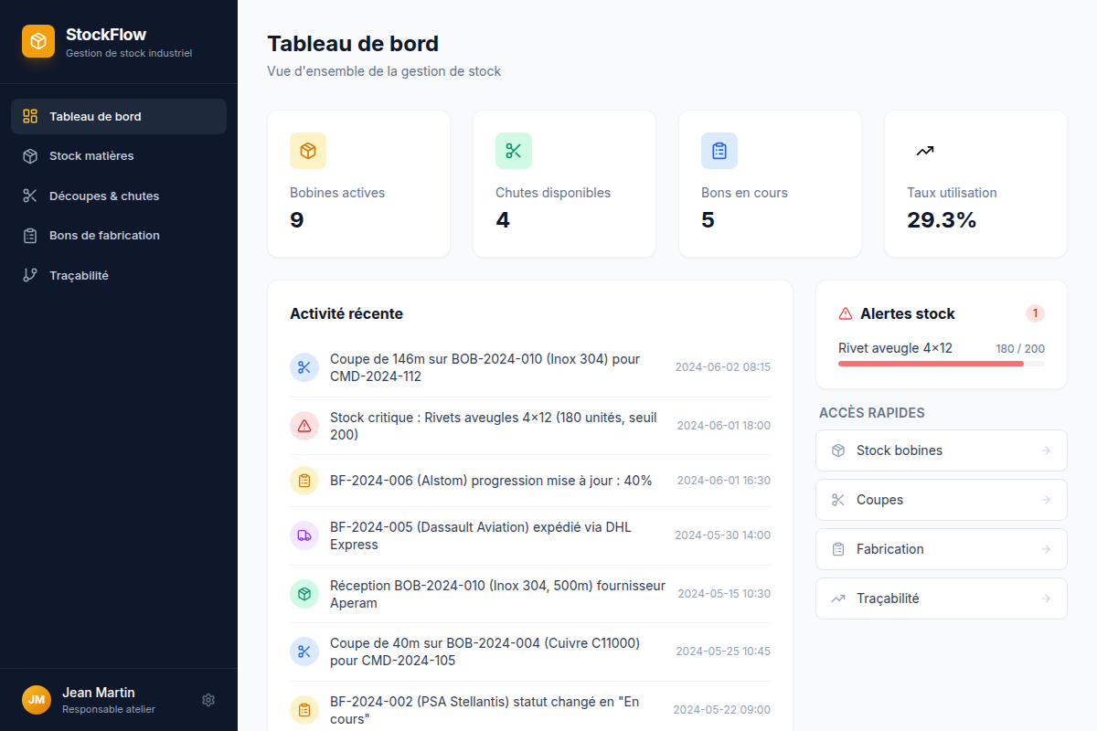Screen dimensions: 1097x731
Task: Click the clipboard icon in Fabrication shortcut
Action: [838, 549]
